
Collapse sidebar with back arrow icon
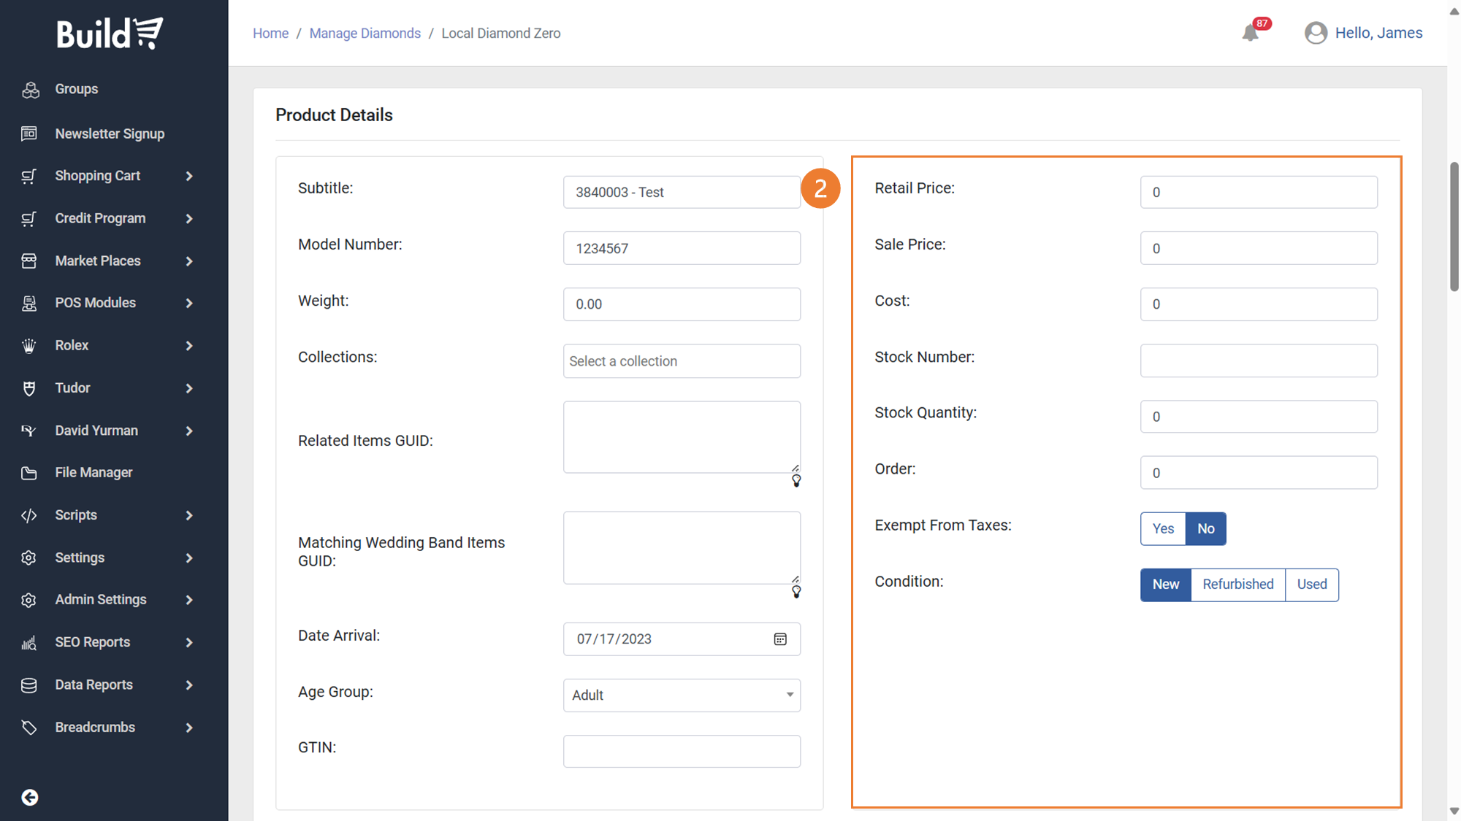30,797
